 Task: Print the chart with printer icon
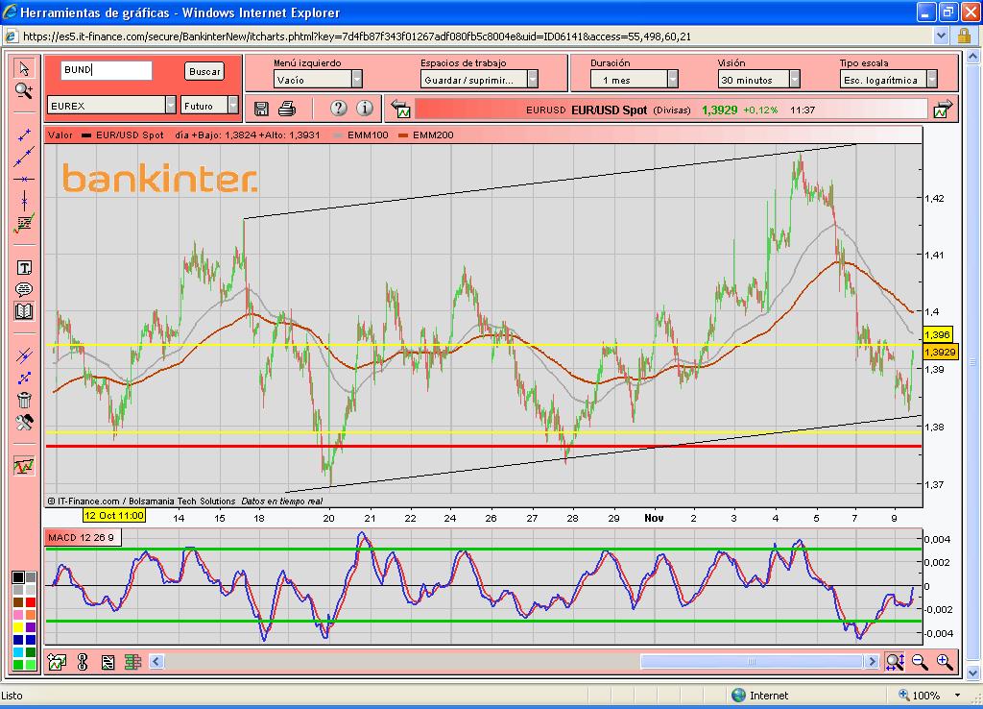287,109
